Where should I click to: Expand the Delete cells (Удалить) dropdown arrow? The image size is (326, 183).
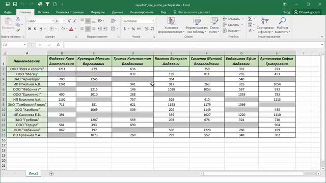pos(242,25)
